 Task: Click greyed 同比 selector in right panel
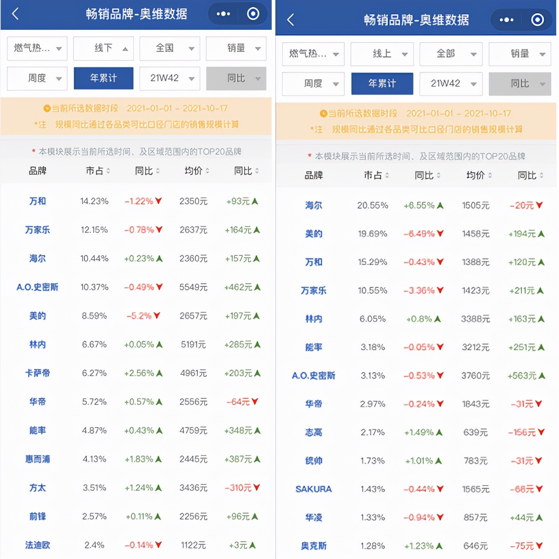click(520, 84)
